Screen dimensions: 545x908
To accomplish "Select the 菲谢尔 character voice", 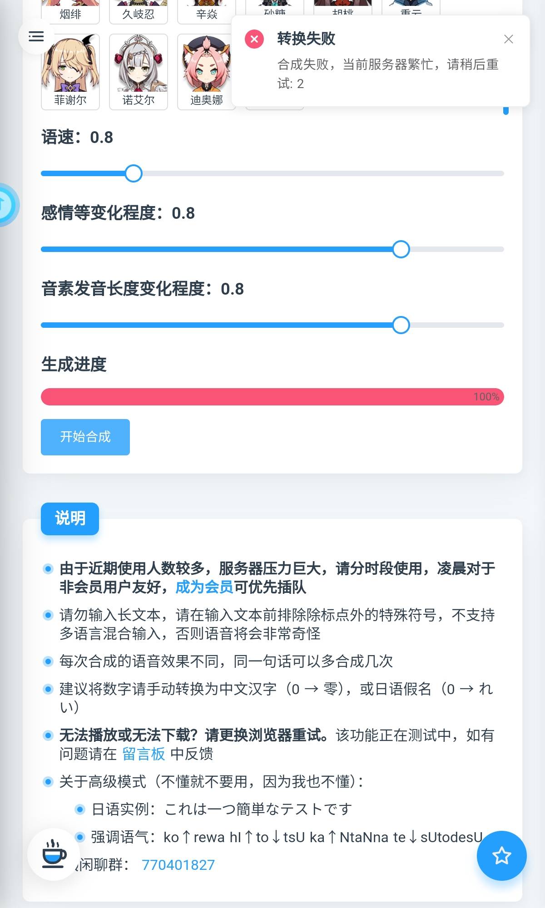I will pyautogui.click(x=70, y=72).
